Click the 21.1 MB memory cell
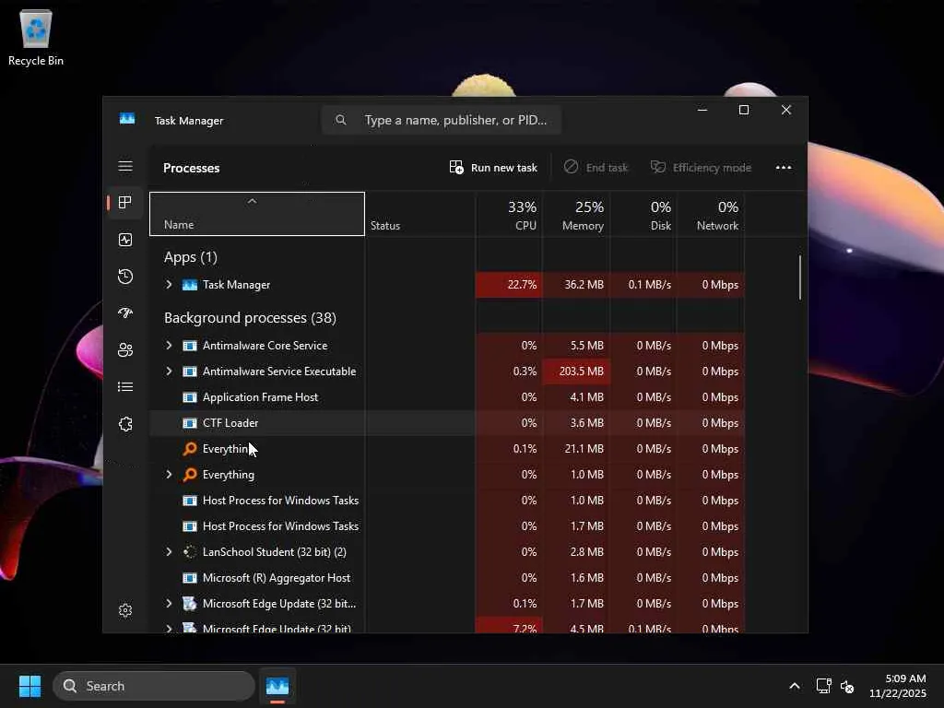The image size is (944, 708). (577, 449)
